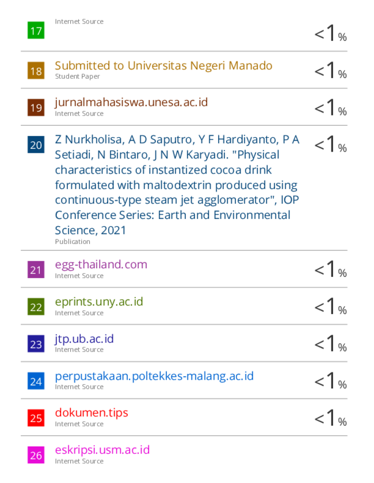This screenshot has height=483, width=374.
Task: Click the red source number 25 badge
Action: click(36, 418)
